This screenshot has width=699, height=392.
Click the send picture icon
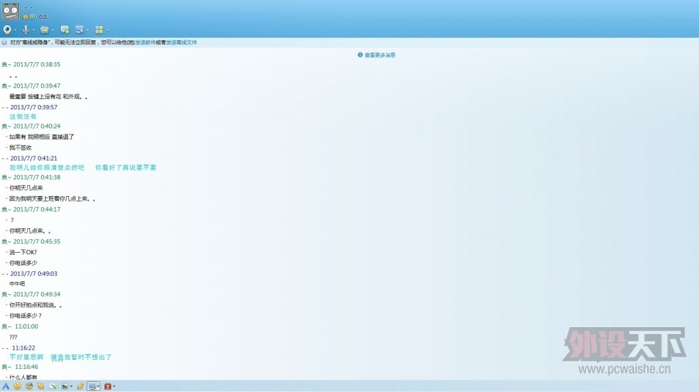[65, 387]
